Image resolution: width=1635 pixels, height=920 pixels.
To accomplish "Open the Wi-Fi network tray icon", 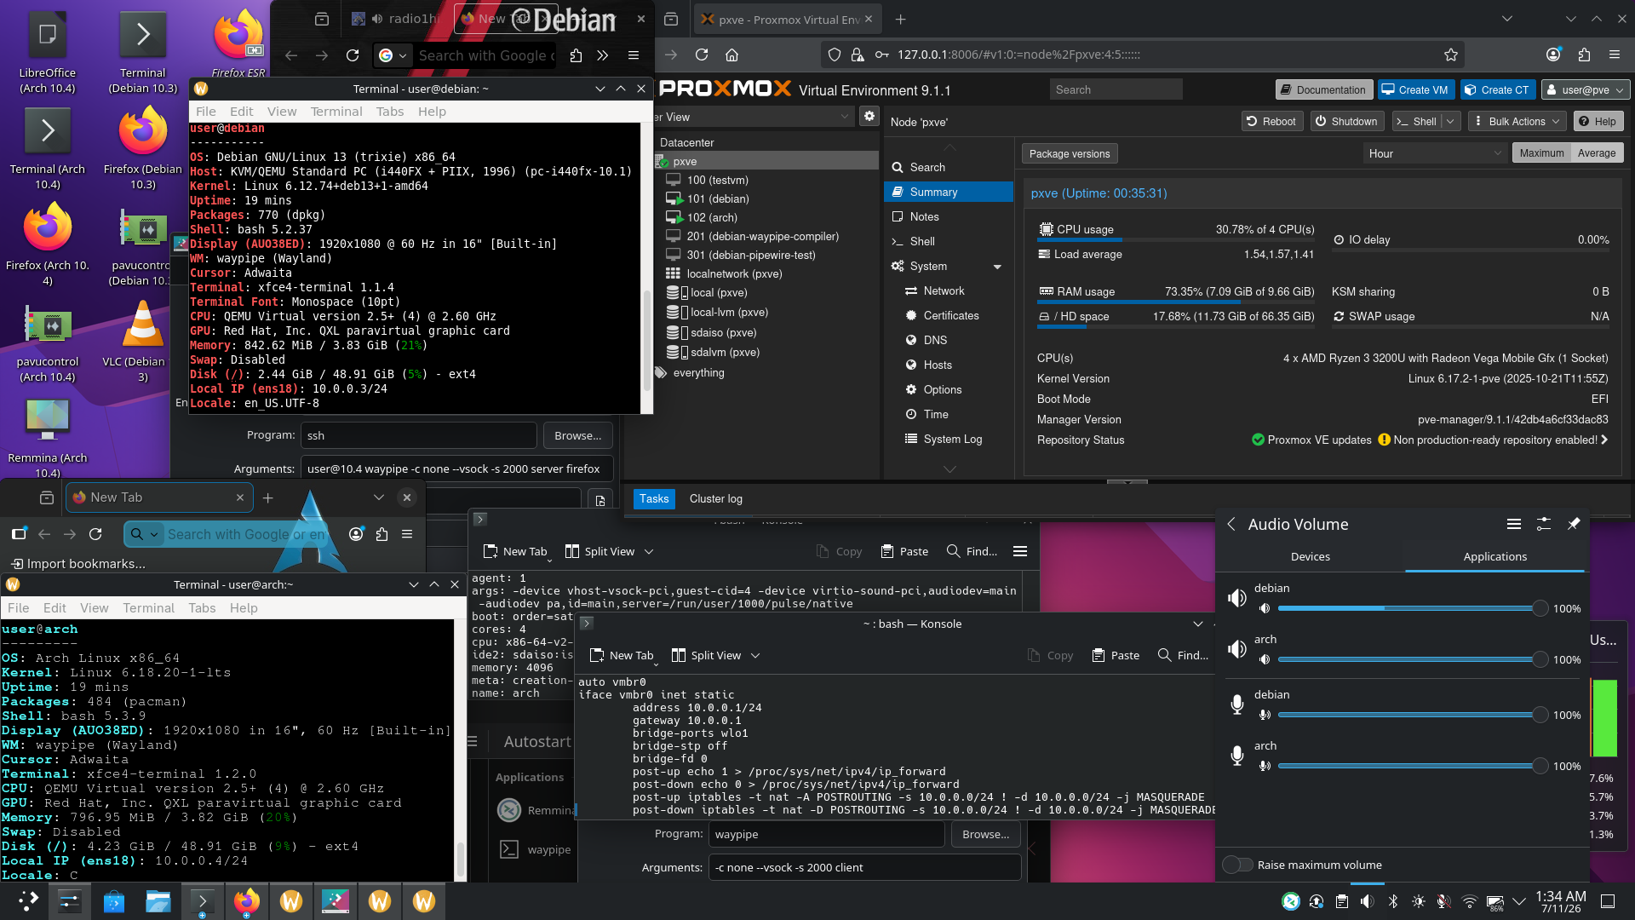I will pyautogui.click(x=1469, y=901).
